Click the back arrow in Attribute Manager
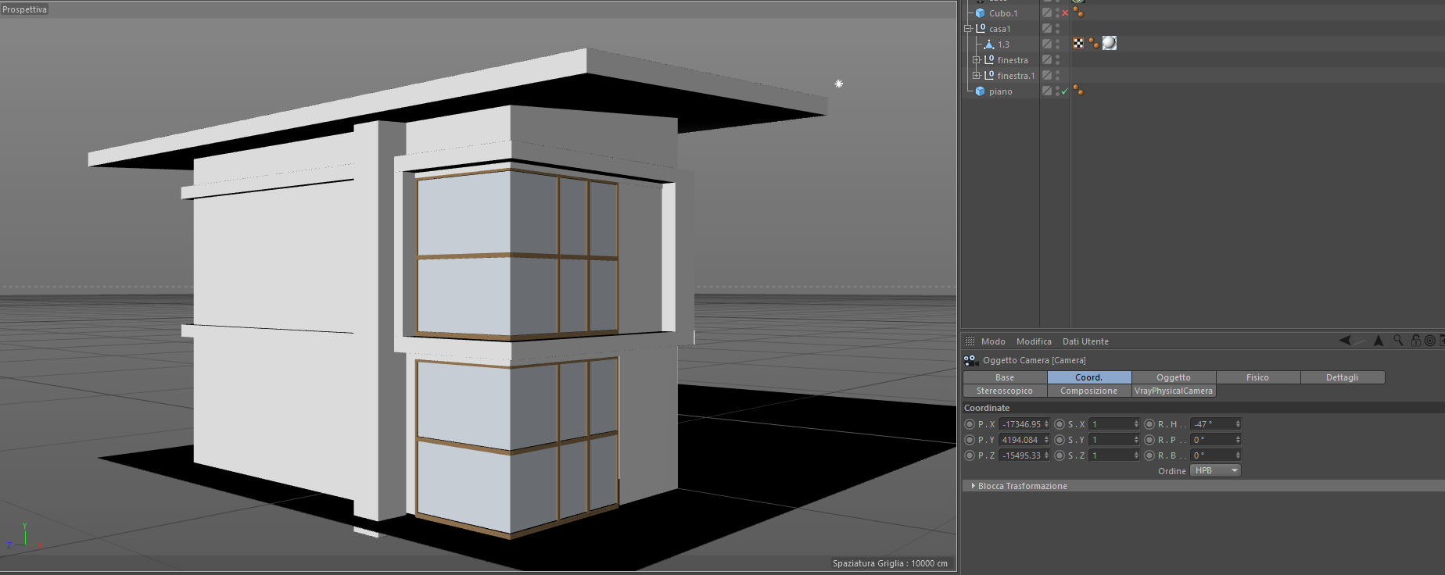Viewport: 1445px width, 575px height. coord(1345,341)
